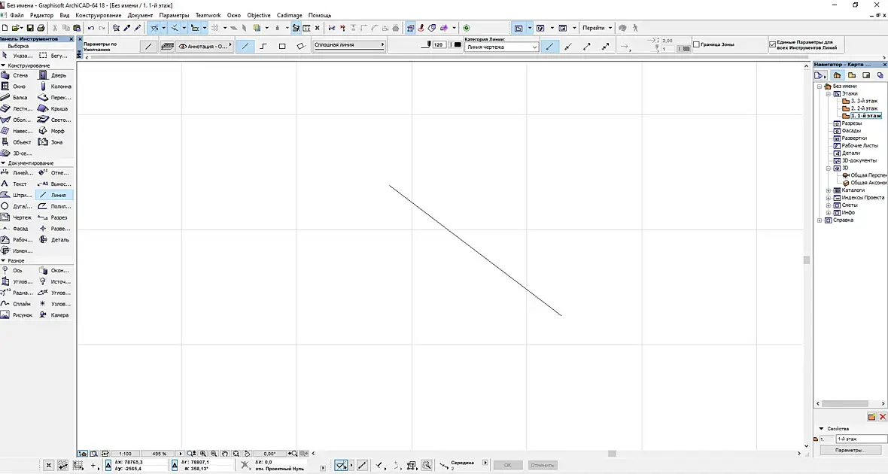Click the 1:100 scale button
Image resolution: width=888 pixels, height=474 pixels.
[125, 454]
